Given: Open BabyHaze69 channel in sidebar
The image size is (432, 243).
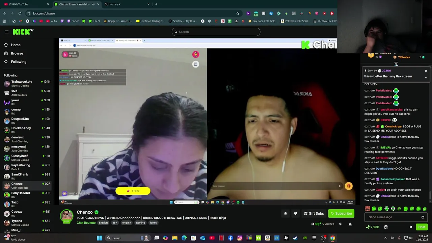Looking at the screenshot, I should 27,195.
